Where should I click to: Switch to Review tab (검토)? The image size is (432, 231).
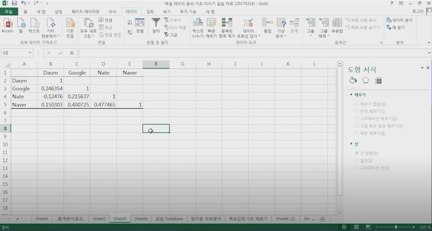pyautogui.click(x=150, y=11)
